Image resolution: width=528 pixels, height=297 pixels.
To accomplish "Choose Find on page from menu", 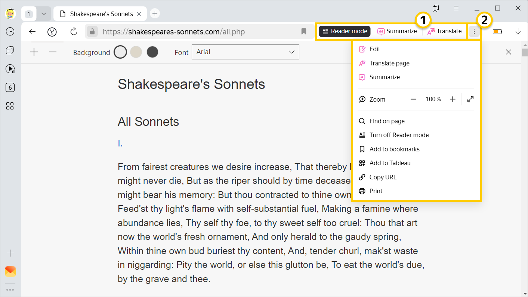I will click(387, 121).
